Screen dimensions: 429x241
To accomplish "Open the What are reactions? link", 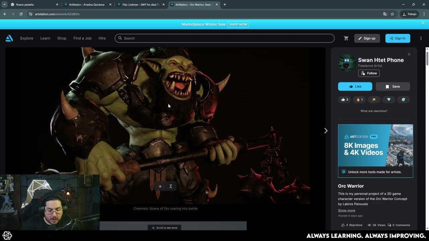I will (x=374, y=111).
